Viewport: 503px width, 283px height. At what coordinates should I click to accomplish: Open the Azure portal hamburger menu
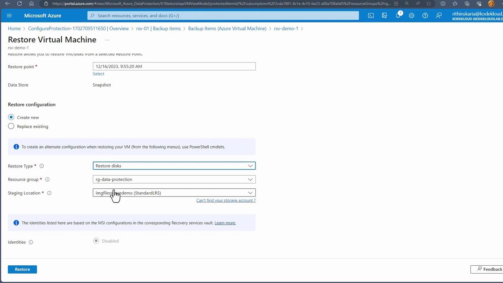[9, 16]
